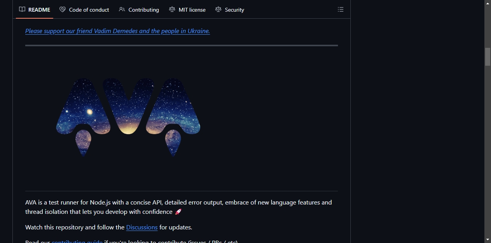Viewport: 491px width, 243px height.
Task: Switch to Code of conduct tab
Action: 84,10
